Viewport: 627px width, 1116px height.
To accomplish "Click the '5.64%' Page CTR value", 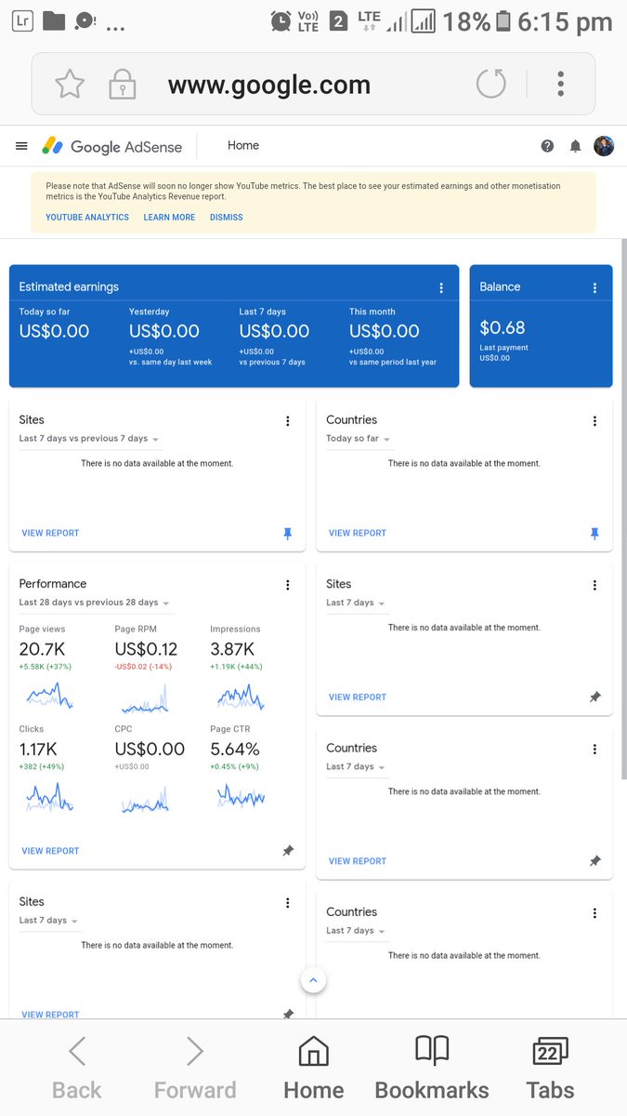I will [x=235, y=750].
